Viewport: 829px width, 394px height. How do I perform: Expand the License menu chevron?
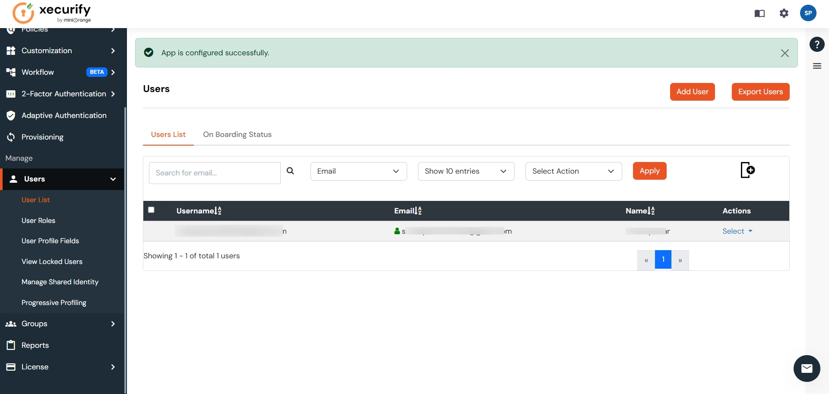(x=113, y=367)
